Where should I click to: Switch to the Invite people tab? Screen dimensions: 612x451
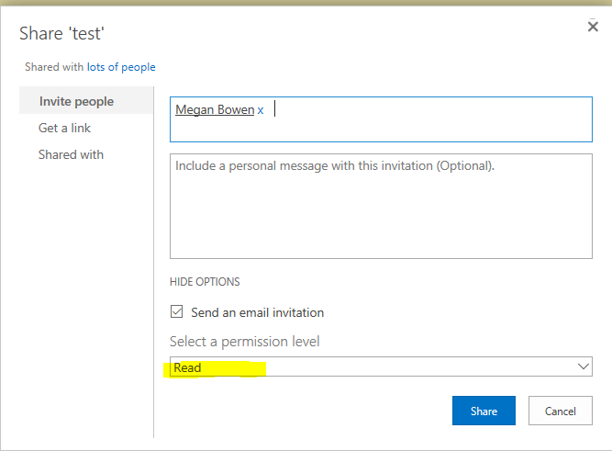coord(76,101)
